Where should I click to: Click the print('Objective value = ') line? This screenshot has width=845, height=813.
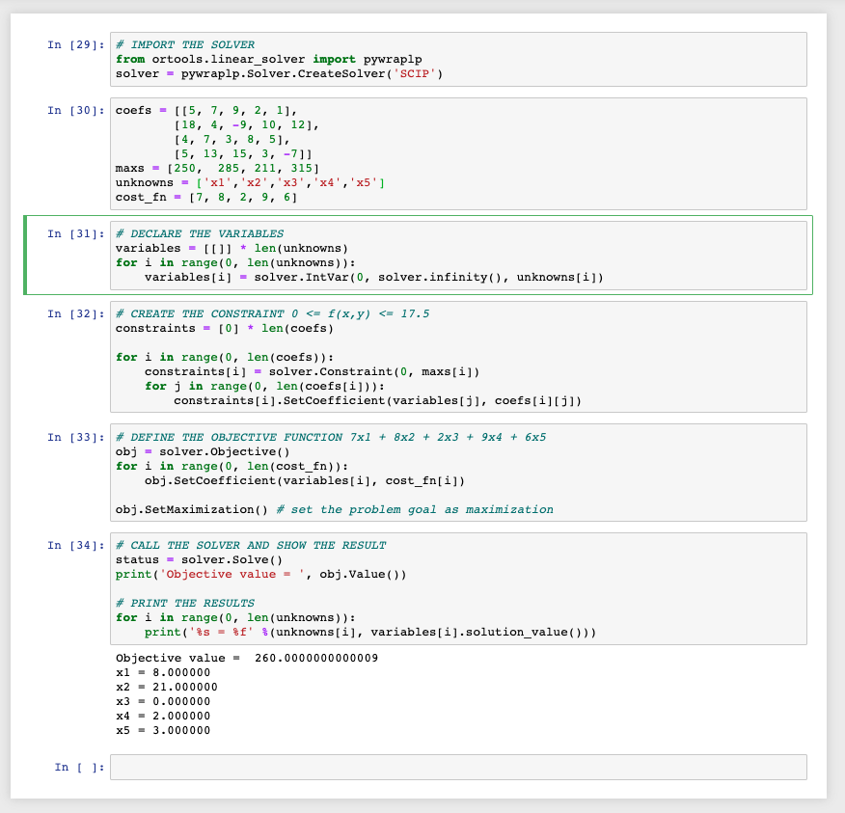click(x=260, y=575)
